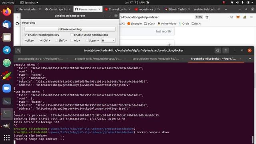Screen dimensions: 256x144
Task: Click the 120% zoom level indicator
Action: point(199,17)
